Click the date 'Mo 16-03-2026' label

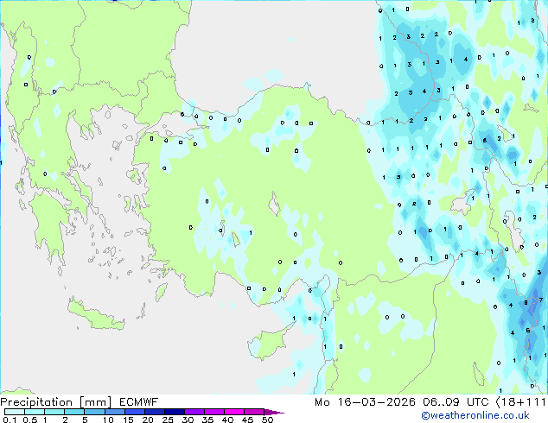(x=365, y=402)
